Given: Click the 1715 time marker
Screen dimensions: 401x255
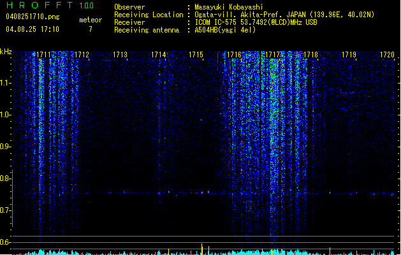Looking at the screenshot, I should (x=196, y=55).
